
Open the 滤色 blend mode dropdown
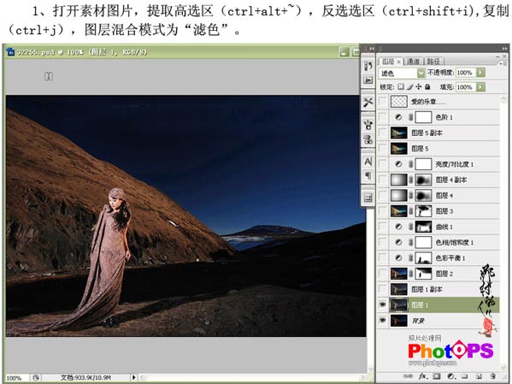[402, 73]
